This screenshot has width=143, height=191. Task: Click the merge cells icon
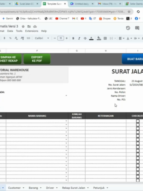tap(111, 38)
